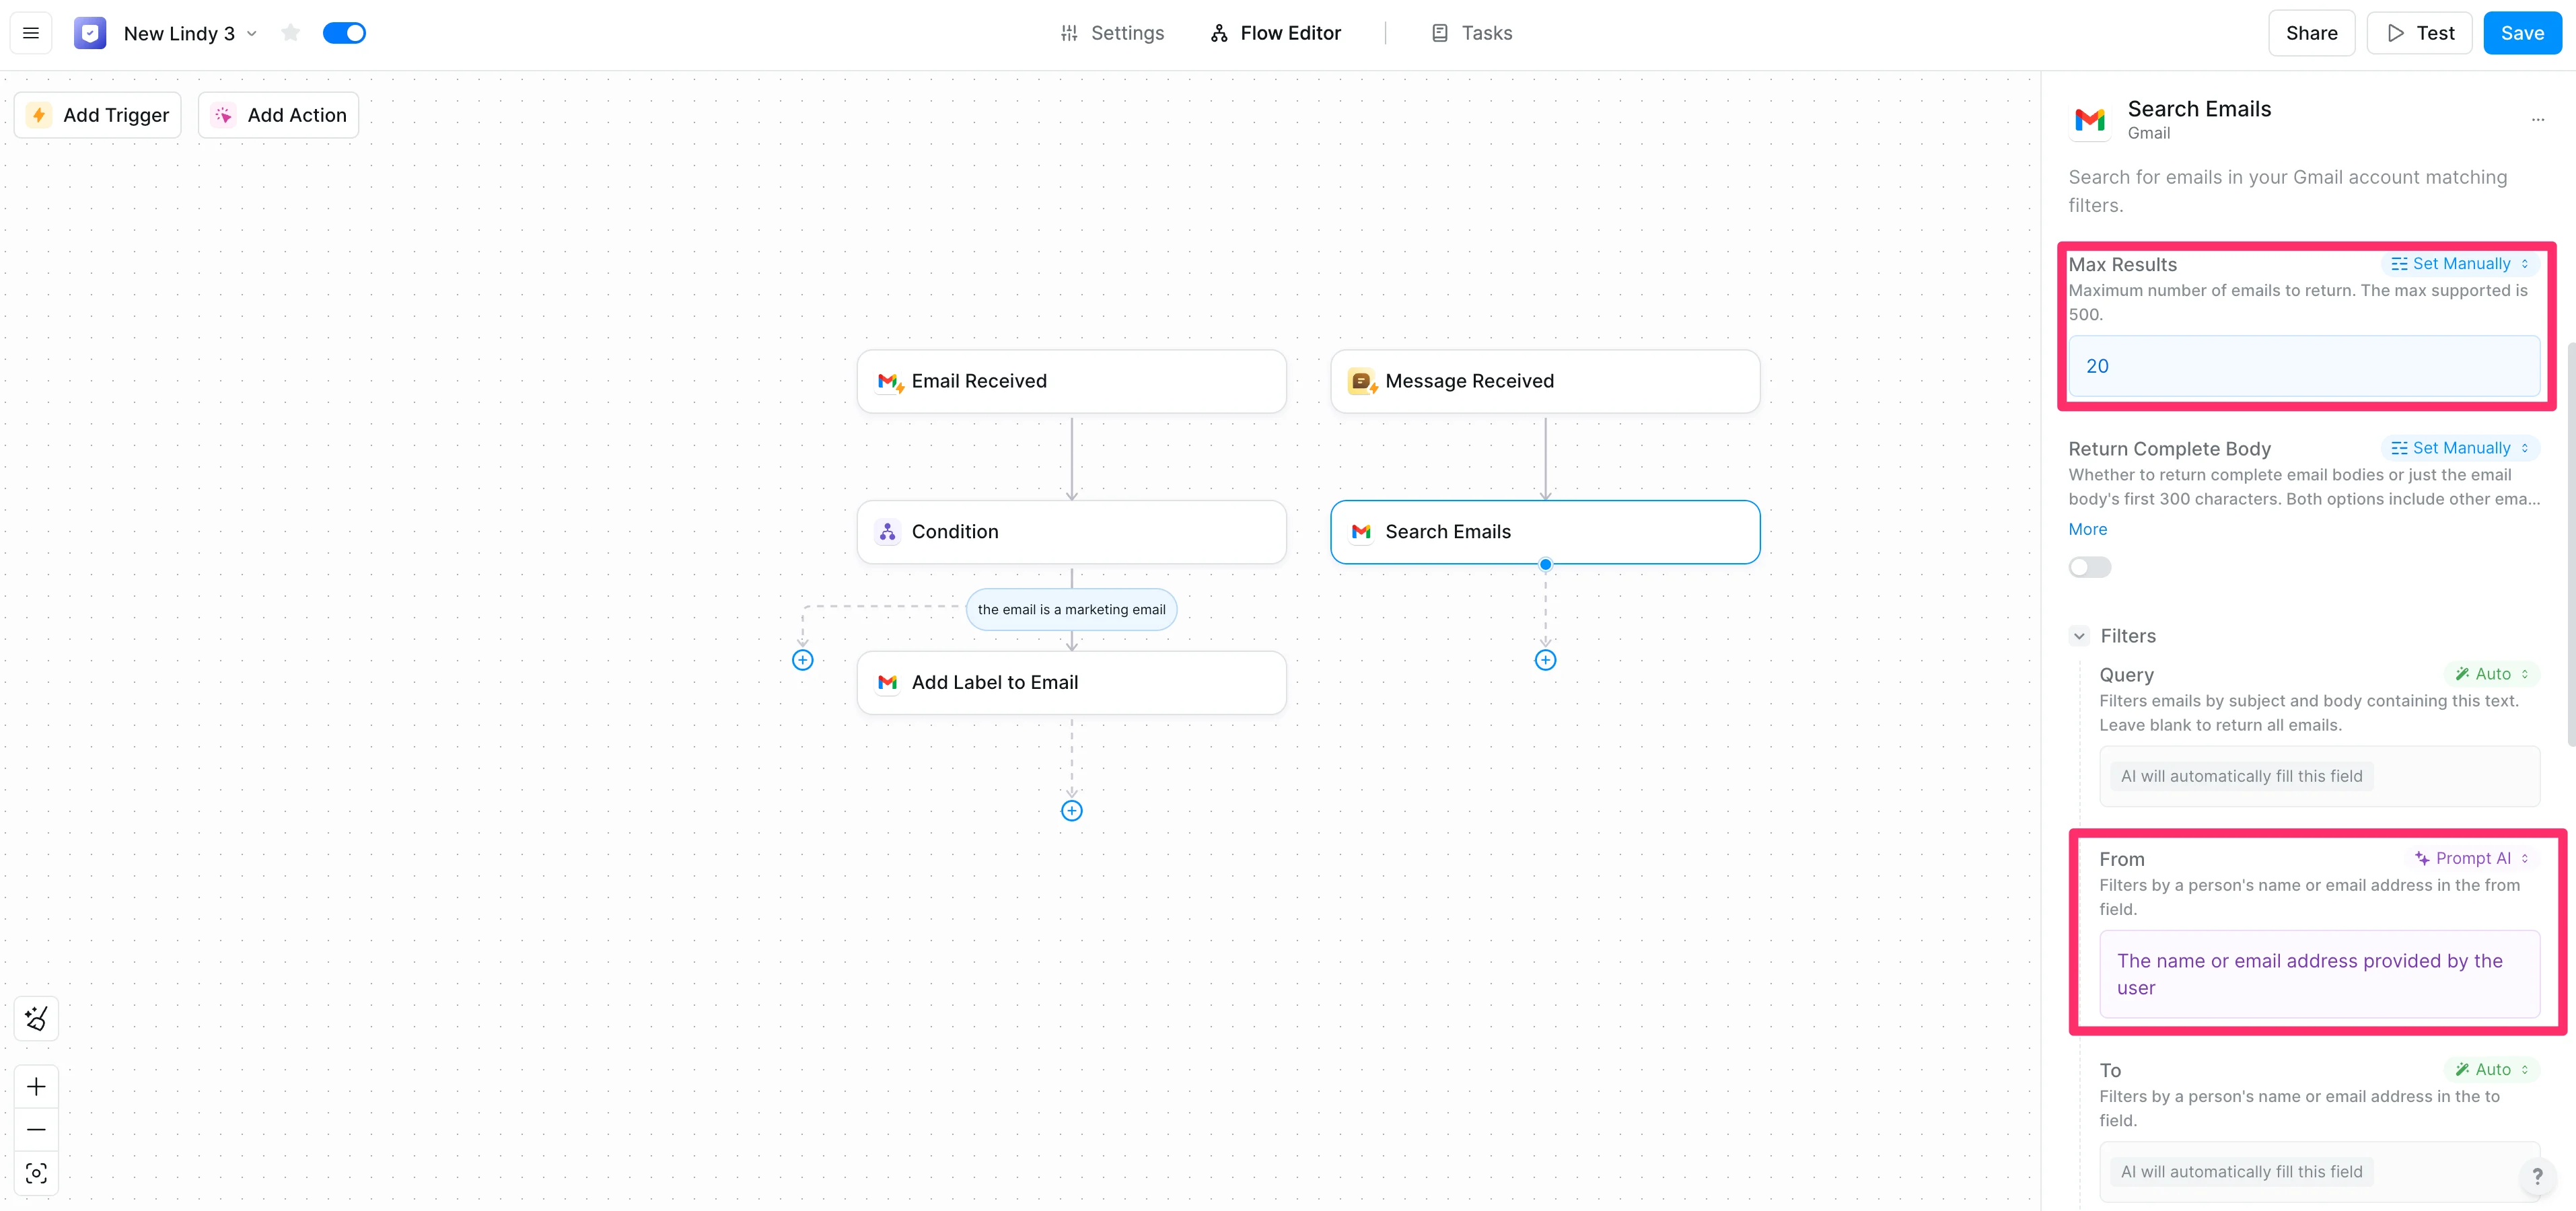2576x1211 pixels.
Task: Click the Save button
Action: coord(2521,33)
